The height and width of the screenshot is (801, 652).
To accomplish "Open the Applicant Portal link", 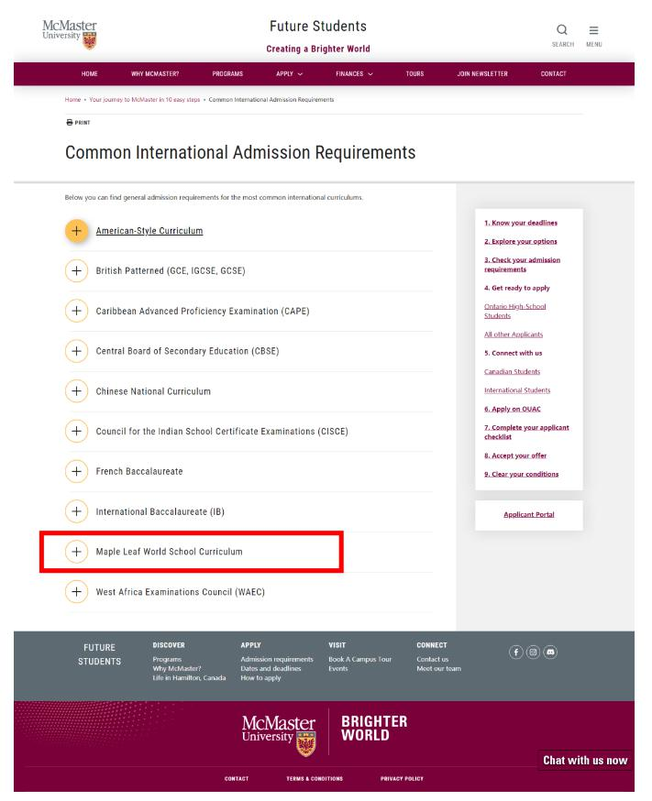I will (x=528, y=514).
